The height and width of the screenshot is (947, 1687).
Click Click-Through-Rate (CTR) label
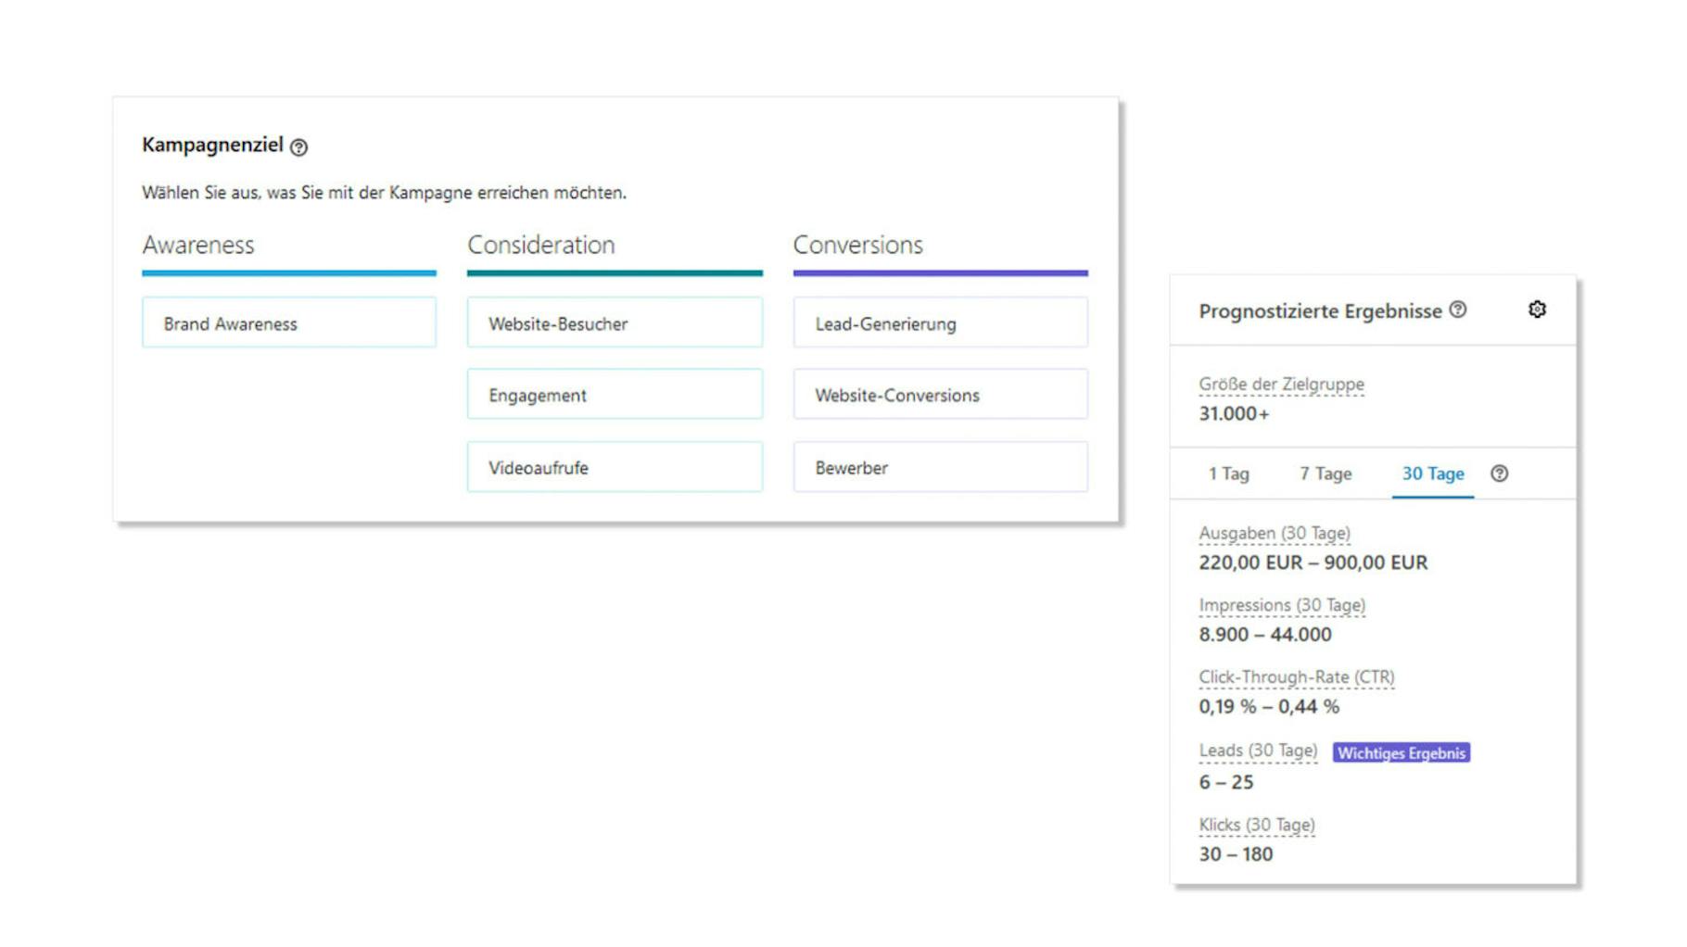pos(1296,676)
